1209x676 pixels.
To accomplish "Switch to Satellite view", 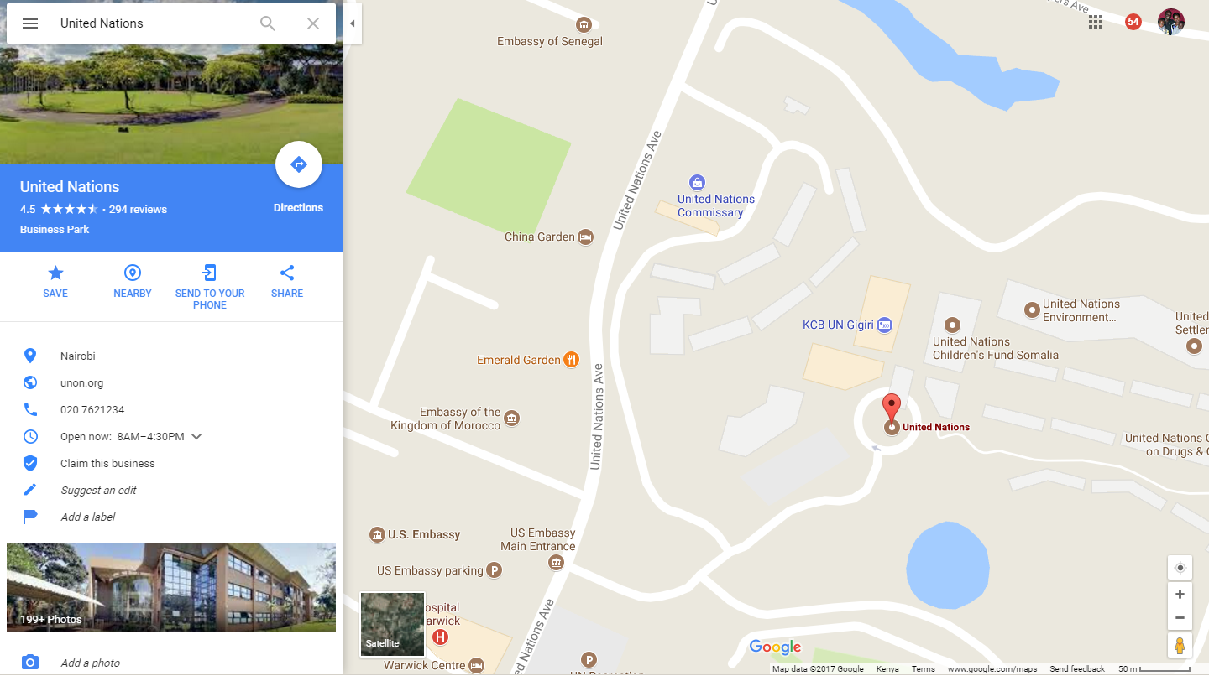I will pos(392,624).
